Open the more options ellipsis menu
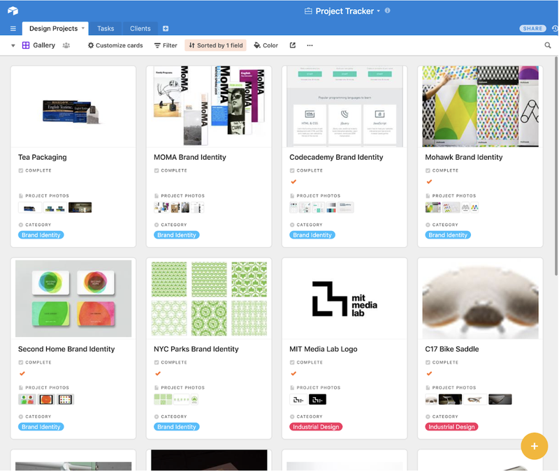559x471 pixels. click(x=310, y=45)
